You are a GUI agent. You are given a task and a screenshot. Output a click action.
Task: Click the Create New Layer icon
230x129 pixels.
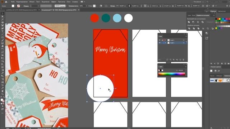click(x=180, y=60)
